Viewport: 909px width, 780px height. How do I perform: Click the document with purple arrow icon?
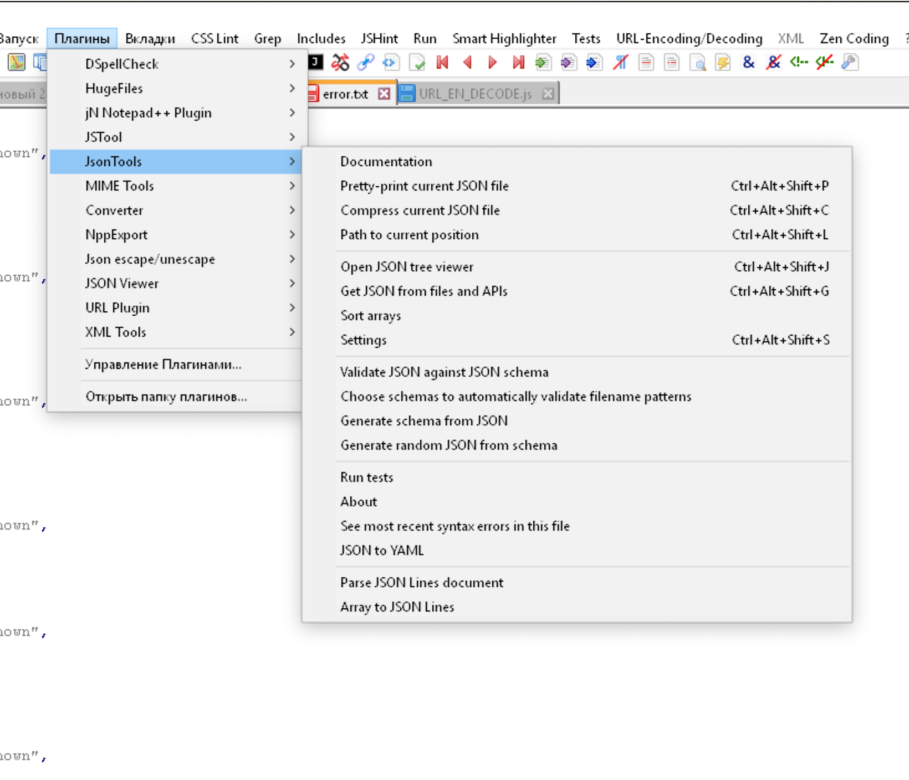tap(569, 62)
